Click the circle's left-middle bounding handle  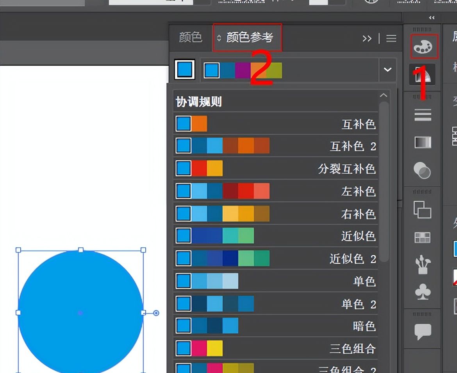pos(18,313)
